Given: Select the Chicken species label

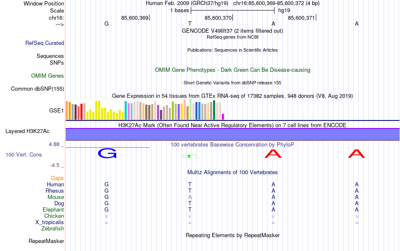Looking at the screenshot, I should click(x=54, y=216).
